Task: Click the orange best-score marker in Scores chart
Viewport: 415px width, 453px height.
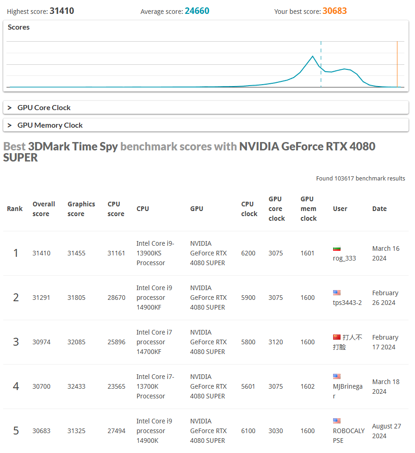Action: 397,64
